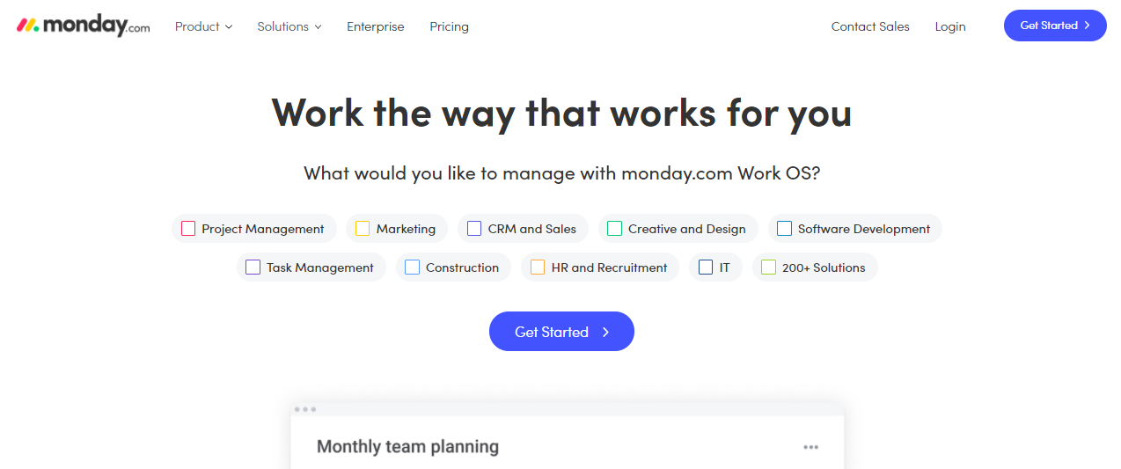1121x469 pixels.
Task: Tick HR and Recruitment
Action: click(538, 267)
